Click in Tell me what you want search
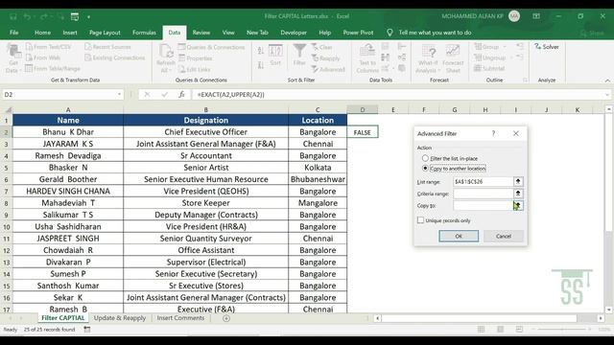The width and height of the screenshot is (614, 345). 435,33
